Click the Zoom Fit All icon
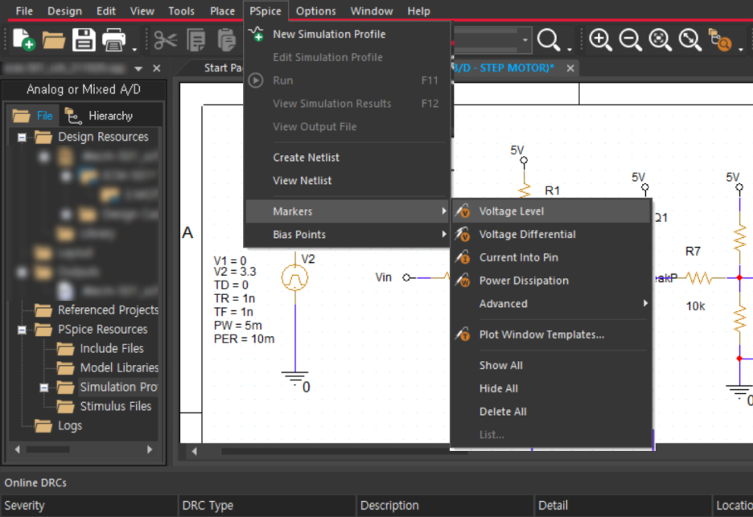The height and width of the screenshot is (517, 753). [690, 40]
